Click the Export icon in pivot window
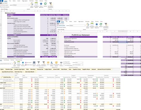The height and width of the screenshot is (110, 141). (x=48, y=62)
